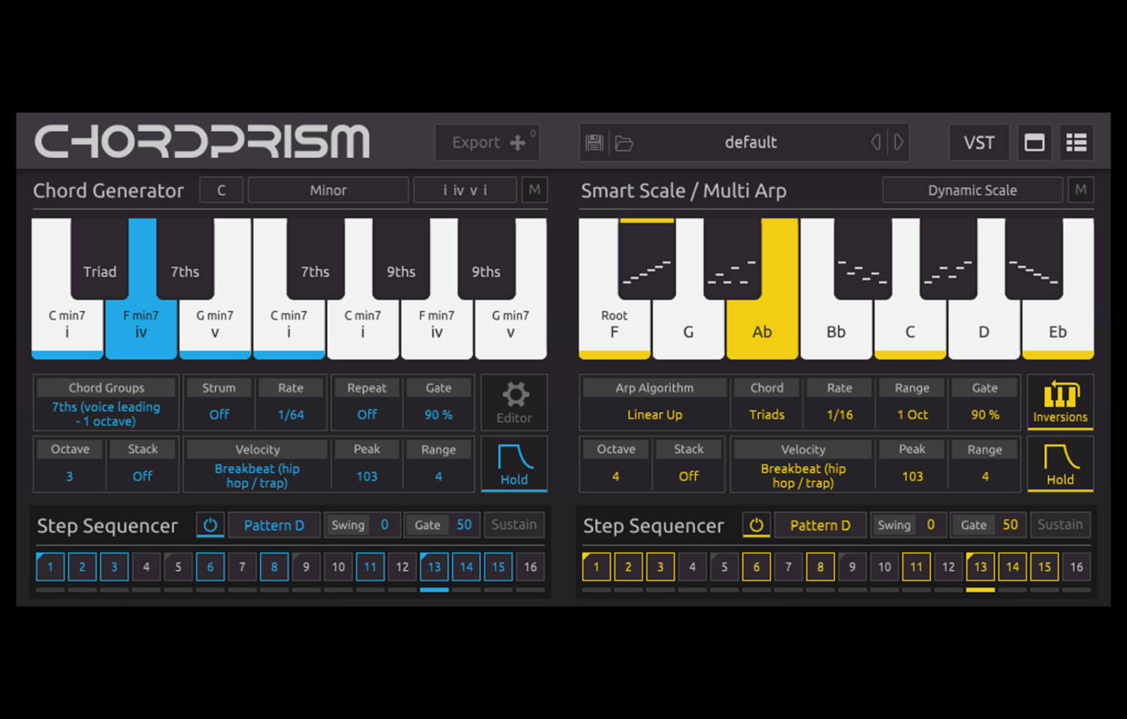Viewport: 1127px width, 719px height.
Task: Open the Dynamic Scale dropdown
Action: 972,191
